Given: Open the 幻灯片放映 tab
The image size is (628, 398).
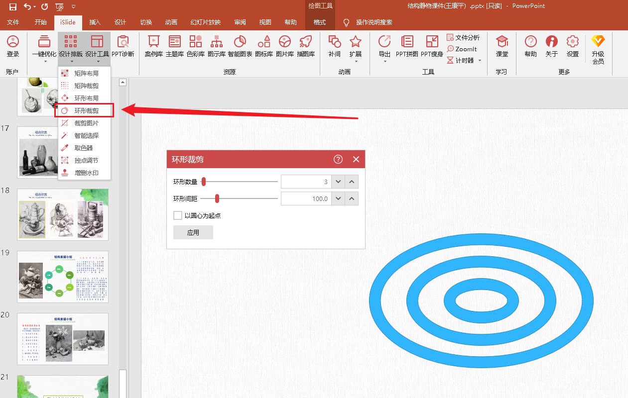Looking at the screenshot, I should 205,22.
